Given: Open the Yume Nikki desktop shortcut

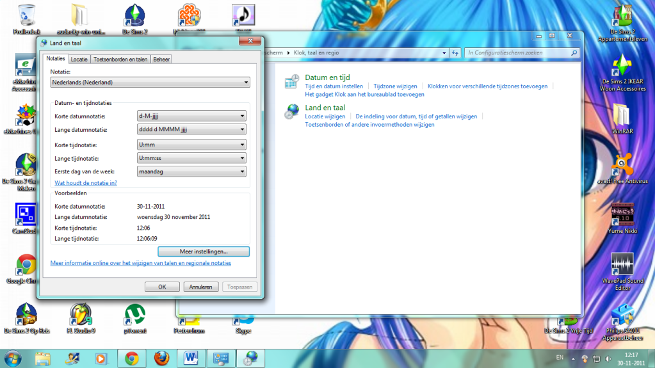Looking at the screenshot, I should click(622, 214).
